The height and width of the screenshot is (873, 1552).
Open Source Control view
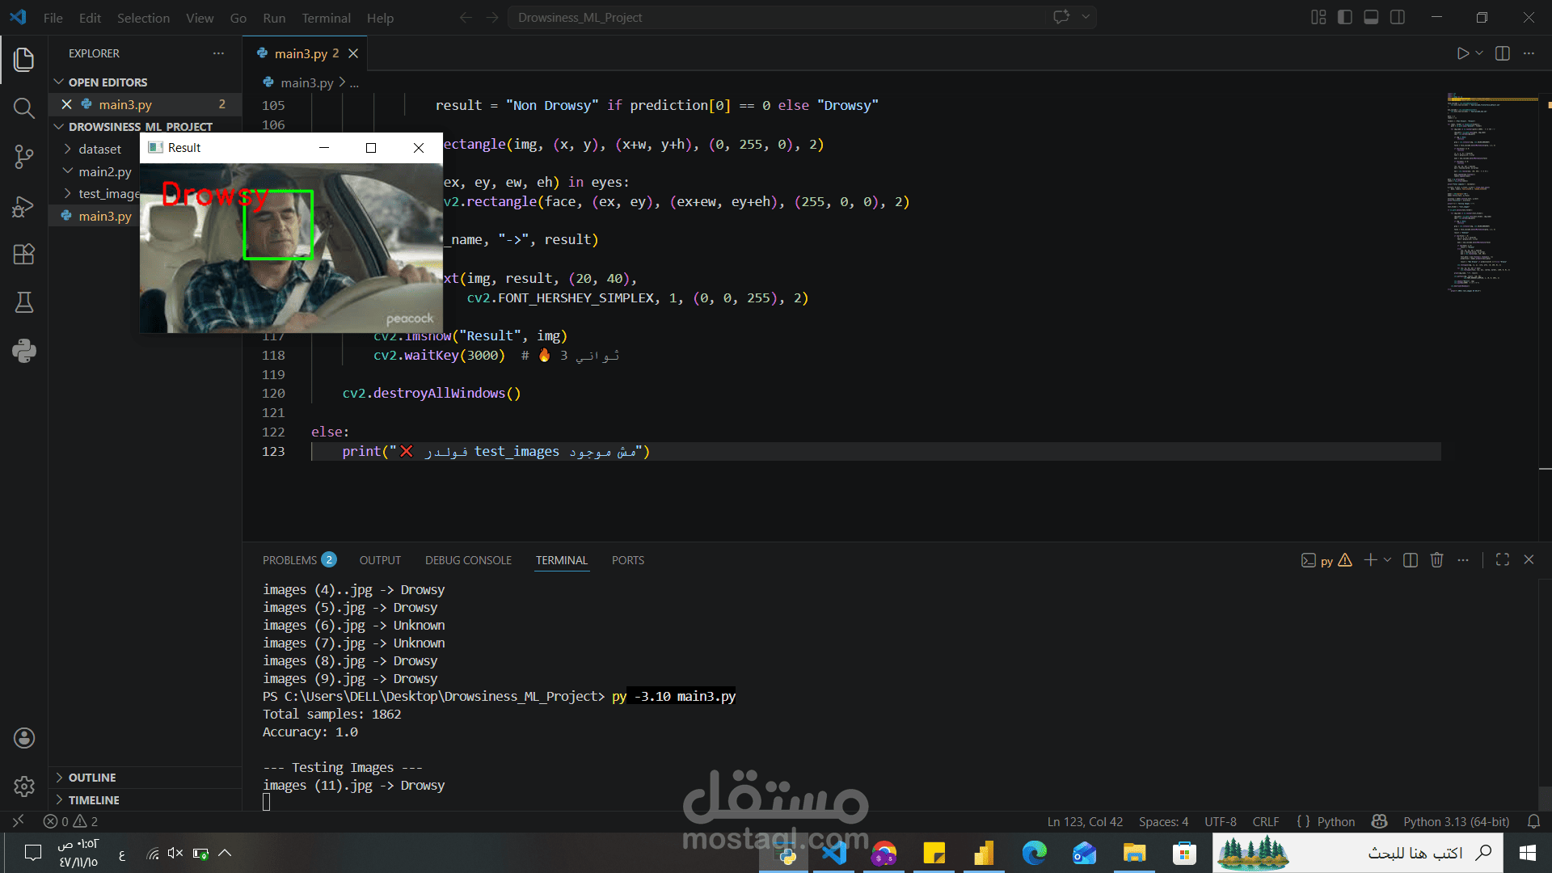click(24, 157)
